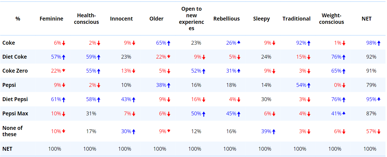This screenshot has width=387, height=157.
Task: Click the up arrow in Diet Coke's Weight-conscious cell
Action: (x=344, y=57)
